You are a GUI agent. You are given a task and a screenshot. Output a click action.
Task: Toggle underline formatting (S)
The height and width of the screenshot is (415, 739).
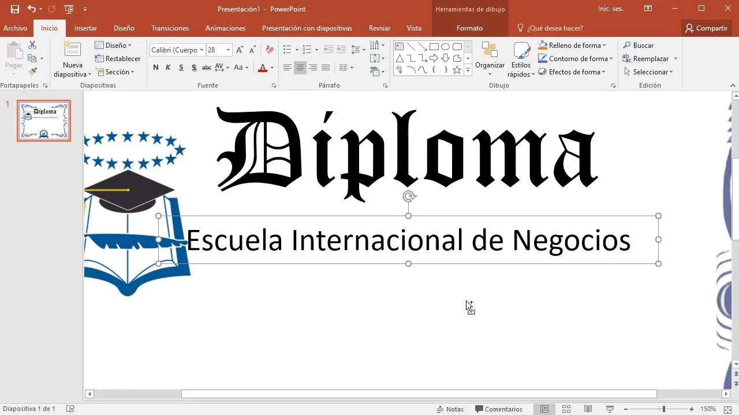point(181,67)
